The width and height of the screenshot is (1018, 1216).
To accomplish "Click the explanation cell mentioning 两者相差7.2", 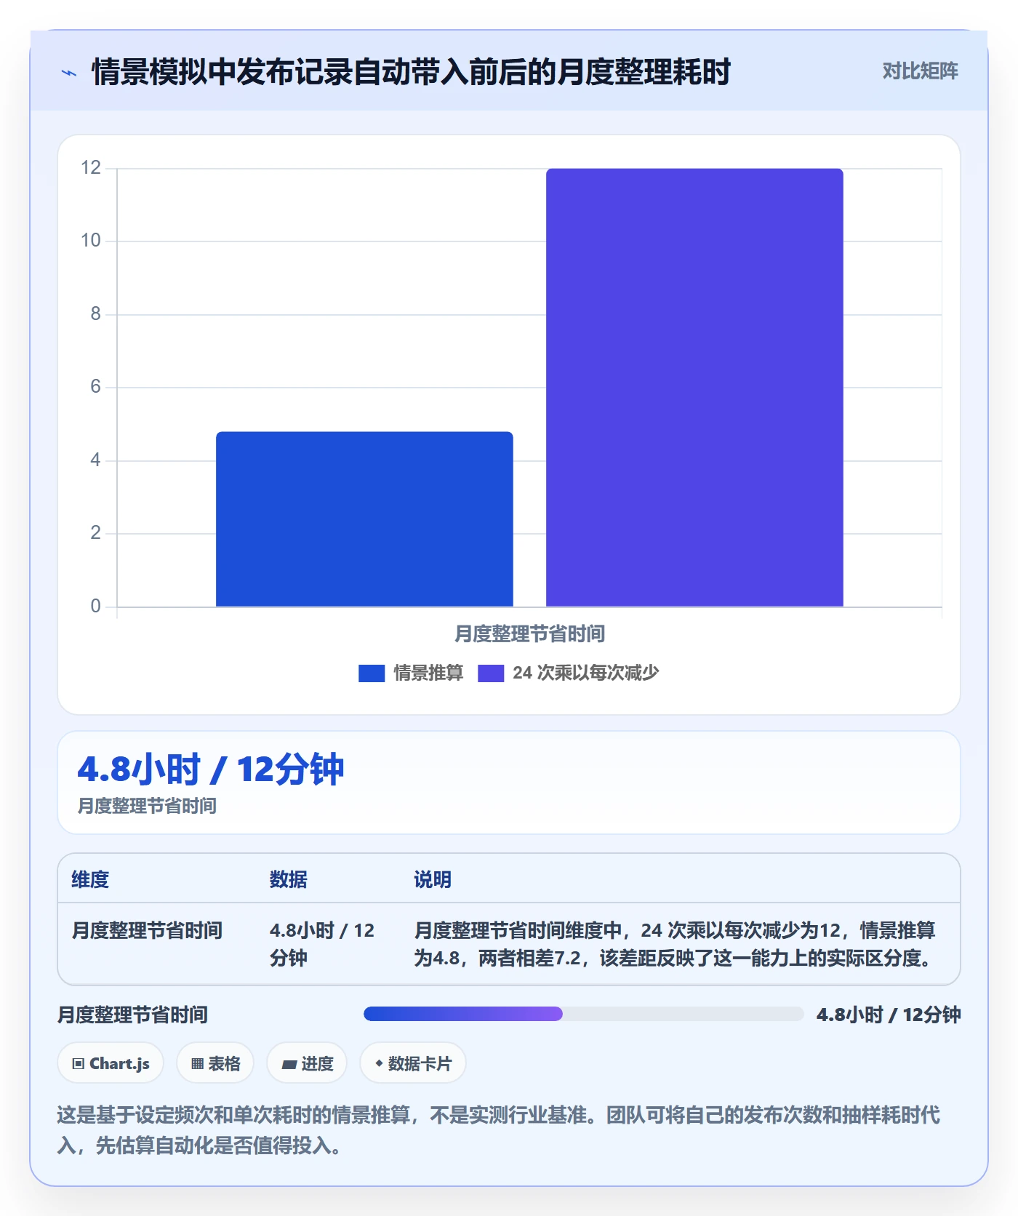I will click(675, 944).
